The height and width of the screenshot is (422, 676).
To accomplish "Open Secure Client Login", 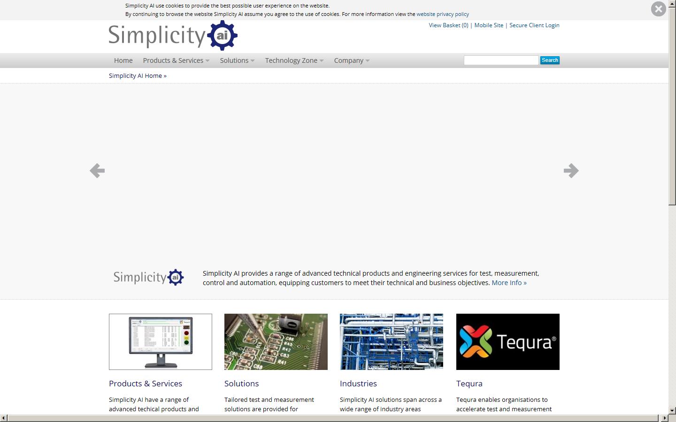I will pyautogui.click(x=534, y=25).
